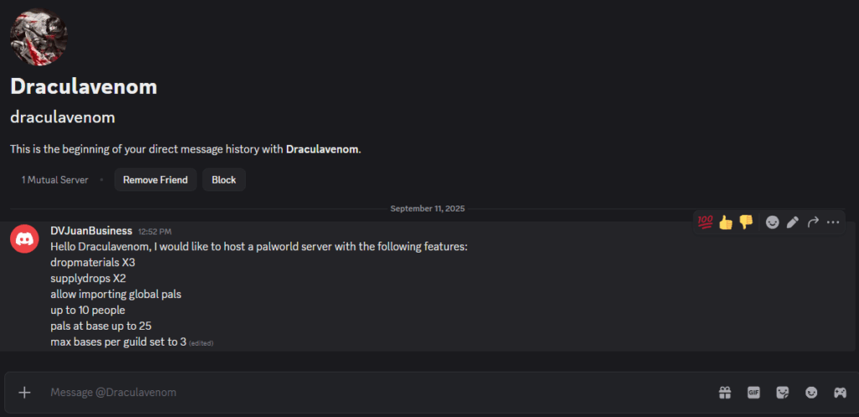Forward the message using arrow icon
The height and width of the screenshot is (417, 859).
click(813, 222)
